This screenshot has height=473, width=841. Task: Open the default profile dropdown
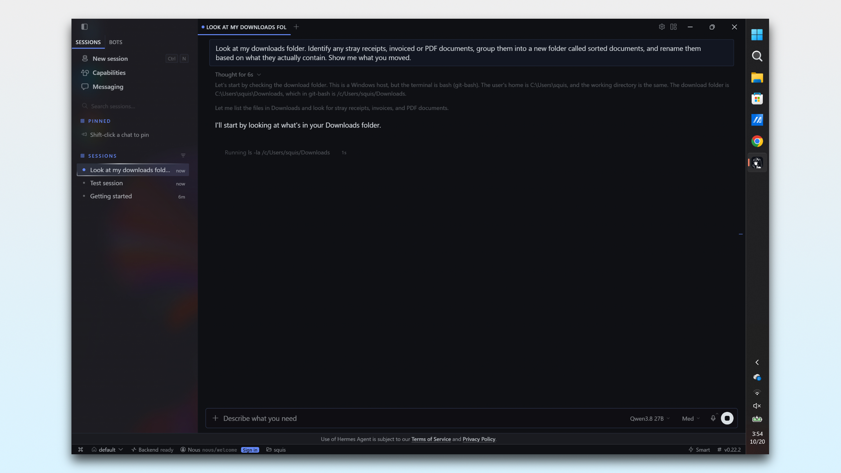pyautogui.click(x=107, y=450)
